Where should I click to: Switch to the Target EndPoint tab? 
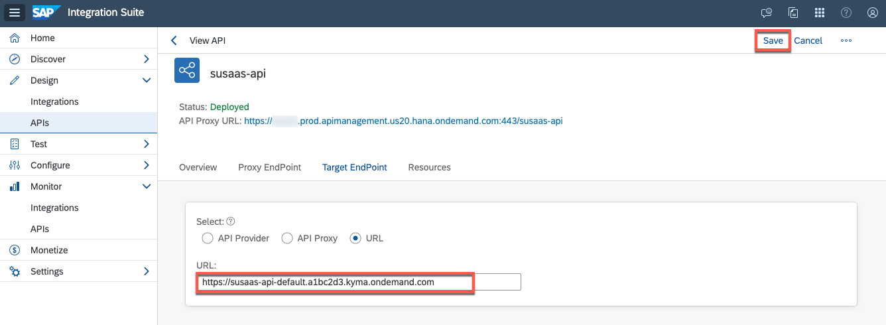(x=355, y=167)
